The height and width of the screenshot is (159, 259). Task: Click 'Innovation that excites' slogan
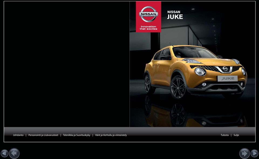coord(148,28)
